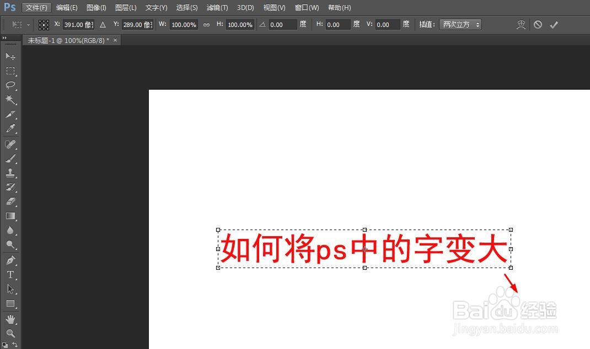
Task: Select the Crop tool
Action: coord(10,114)
